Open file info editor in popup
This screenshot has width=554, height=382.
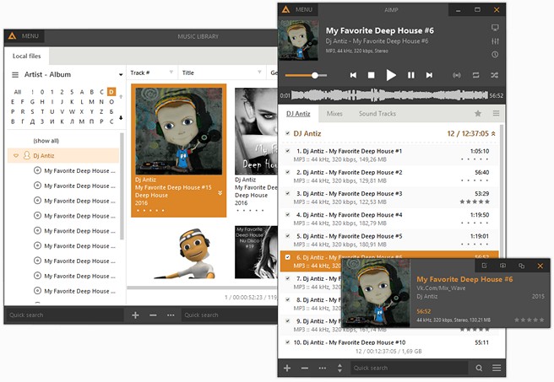(485, 266)
